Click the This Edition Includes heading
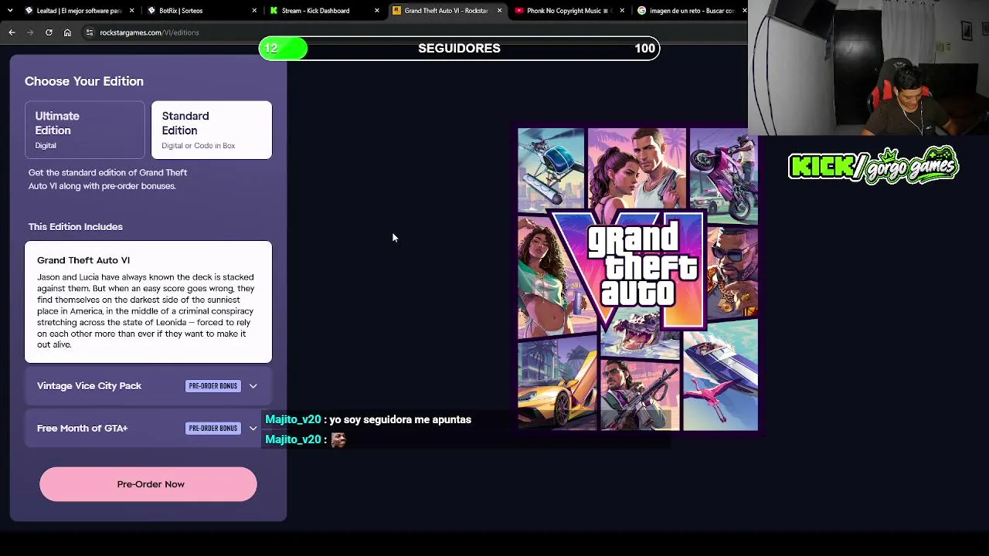The image size is (989, 556). tap(76, 227)
